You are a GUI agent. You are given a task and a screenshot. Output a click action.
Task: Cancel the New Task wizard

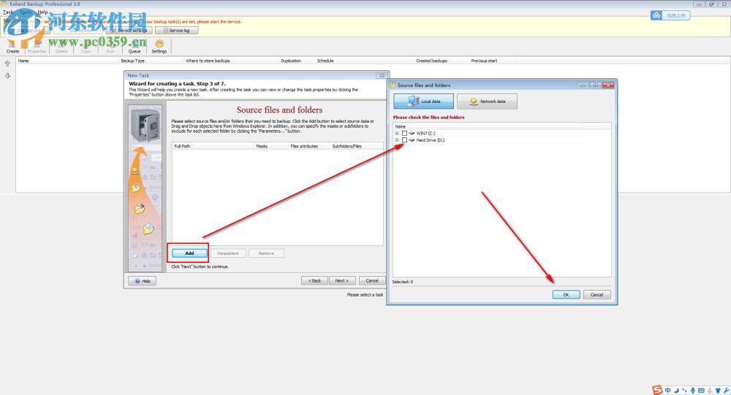coord(372,281)
